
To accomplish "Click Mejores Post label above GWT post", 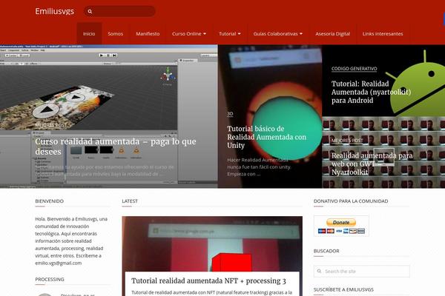I will pos(347,140).
